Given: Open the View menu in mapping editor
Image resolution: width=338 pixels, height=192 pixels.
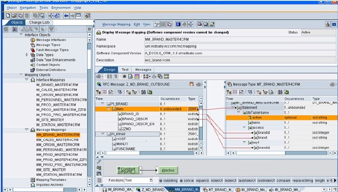Looking at the screenshot, I should (146, 24).
